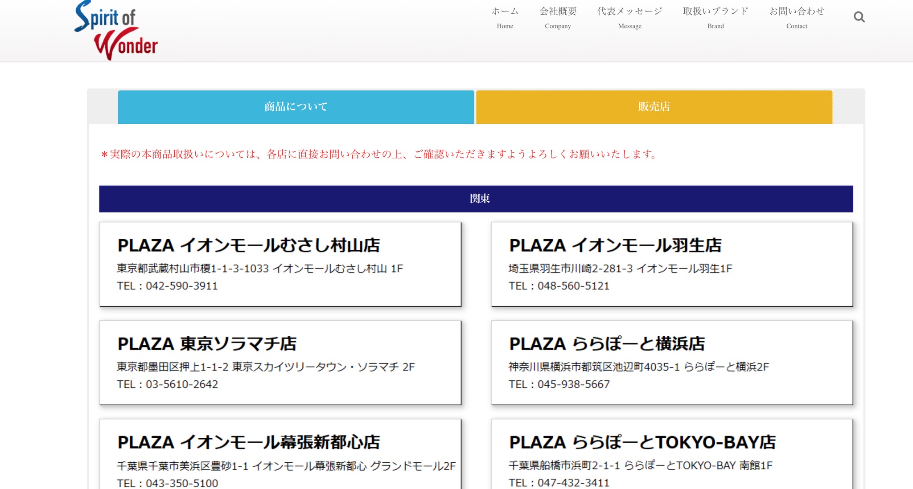
Task: Open the site search magnifier icon
Action: 859,17
